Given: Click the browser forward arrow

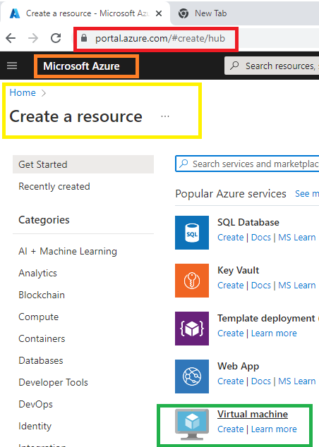Looking at the screenshot, I should coord(33,38).
